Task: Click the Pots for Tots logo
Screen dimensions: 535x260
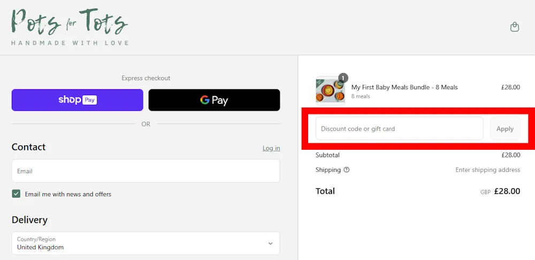Action: pos(70,22)
